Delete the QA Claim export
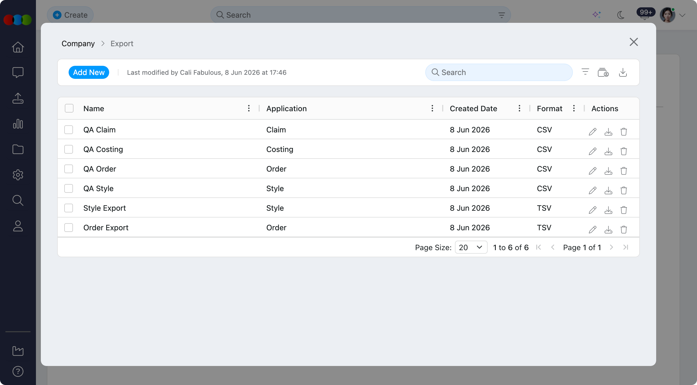697x385 pixels. 624,132
